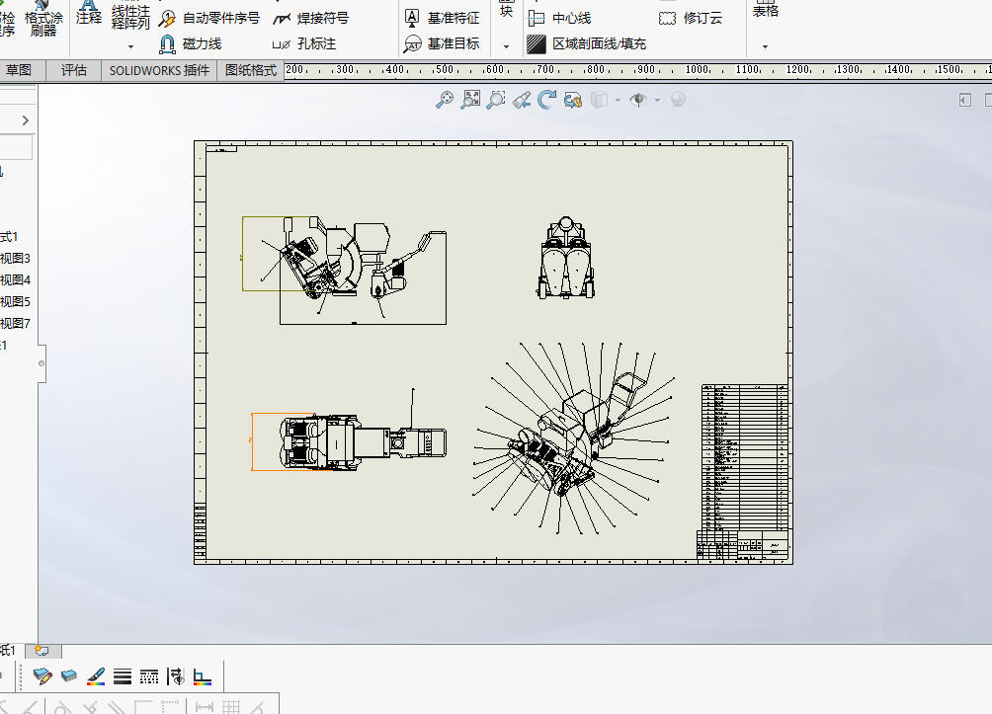Open 区域剖面线/填充 area hatch tool

[587, 43]
